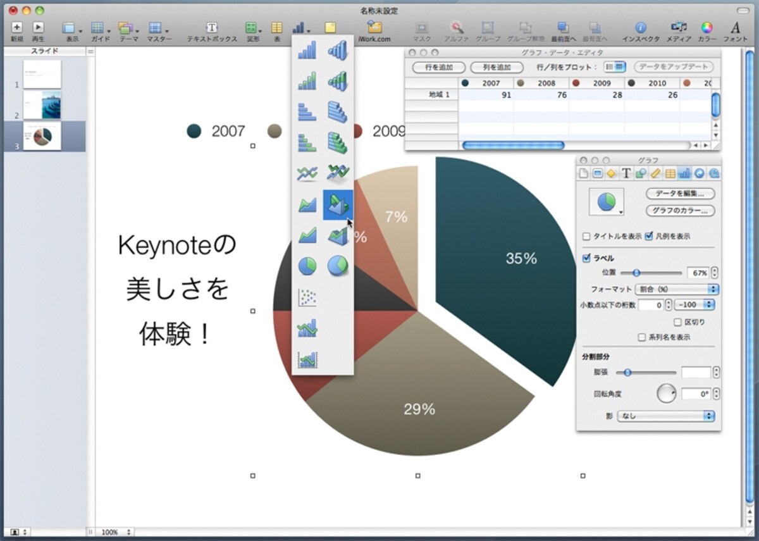Start the slideshow with the 再生 icon
Image resolution: width=759 pixels, height=541 pixels.
click(x=38, y=27)
